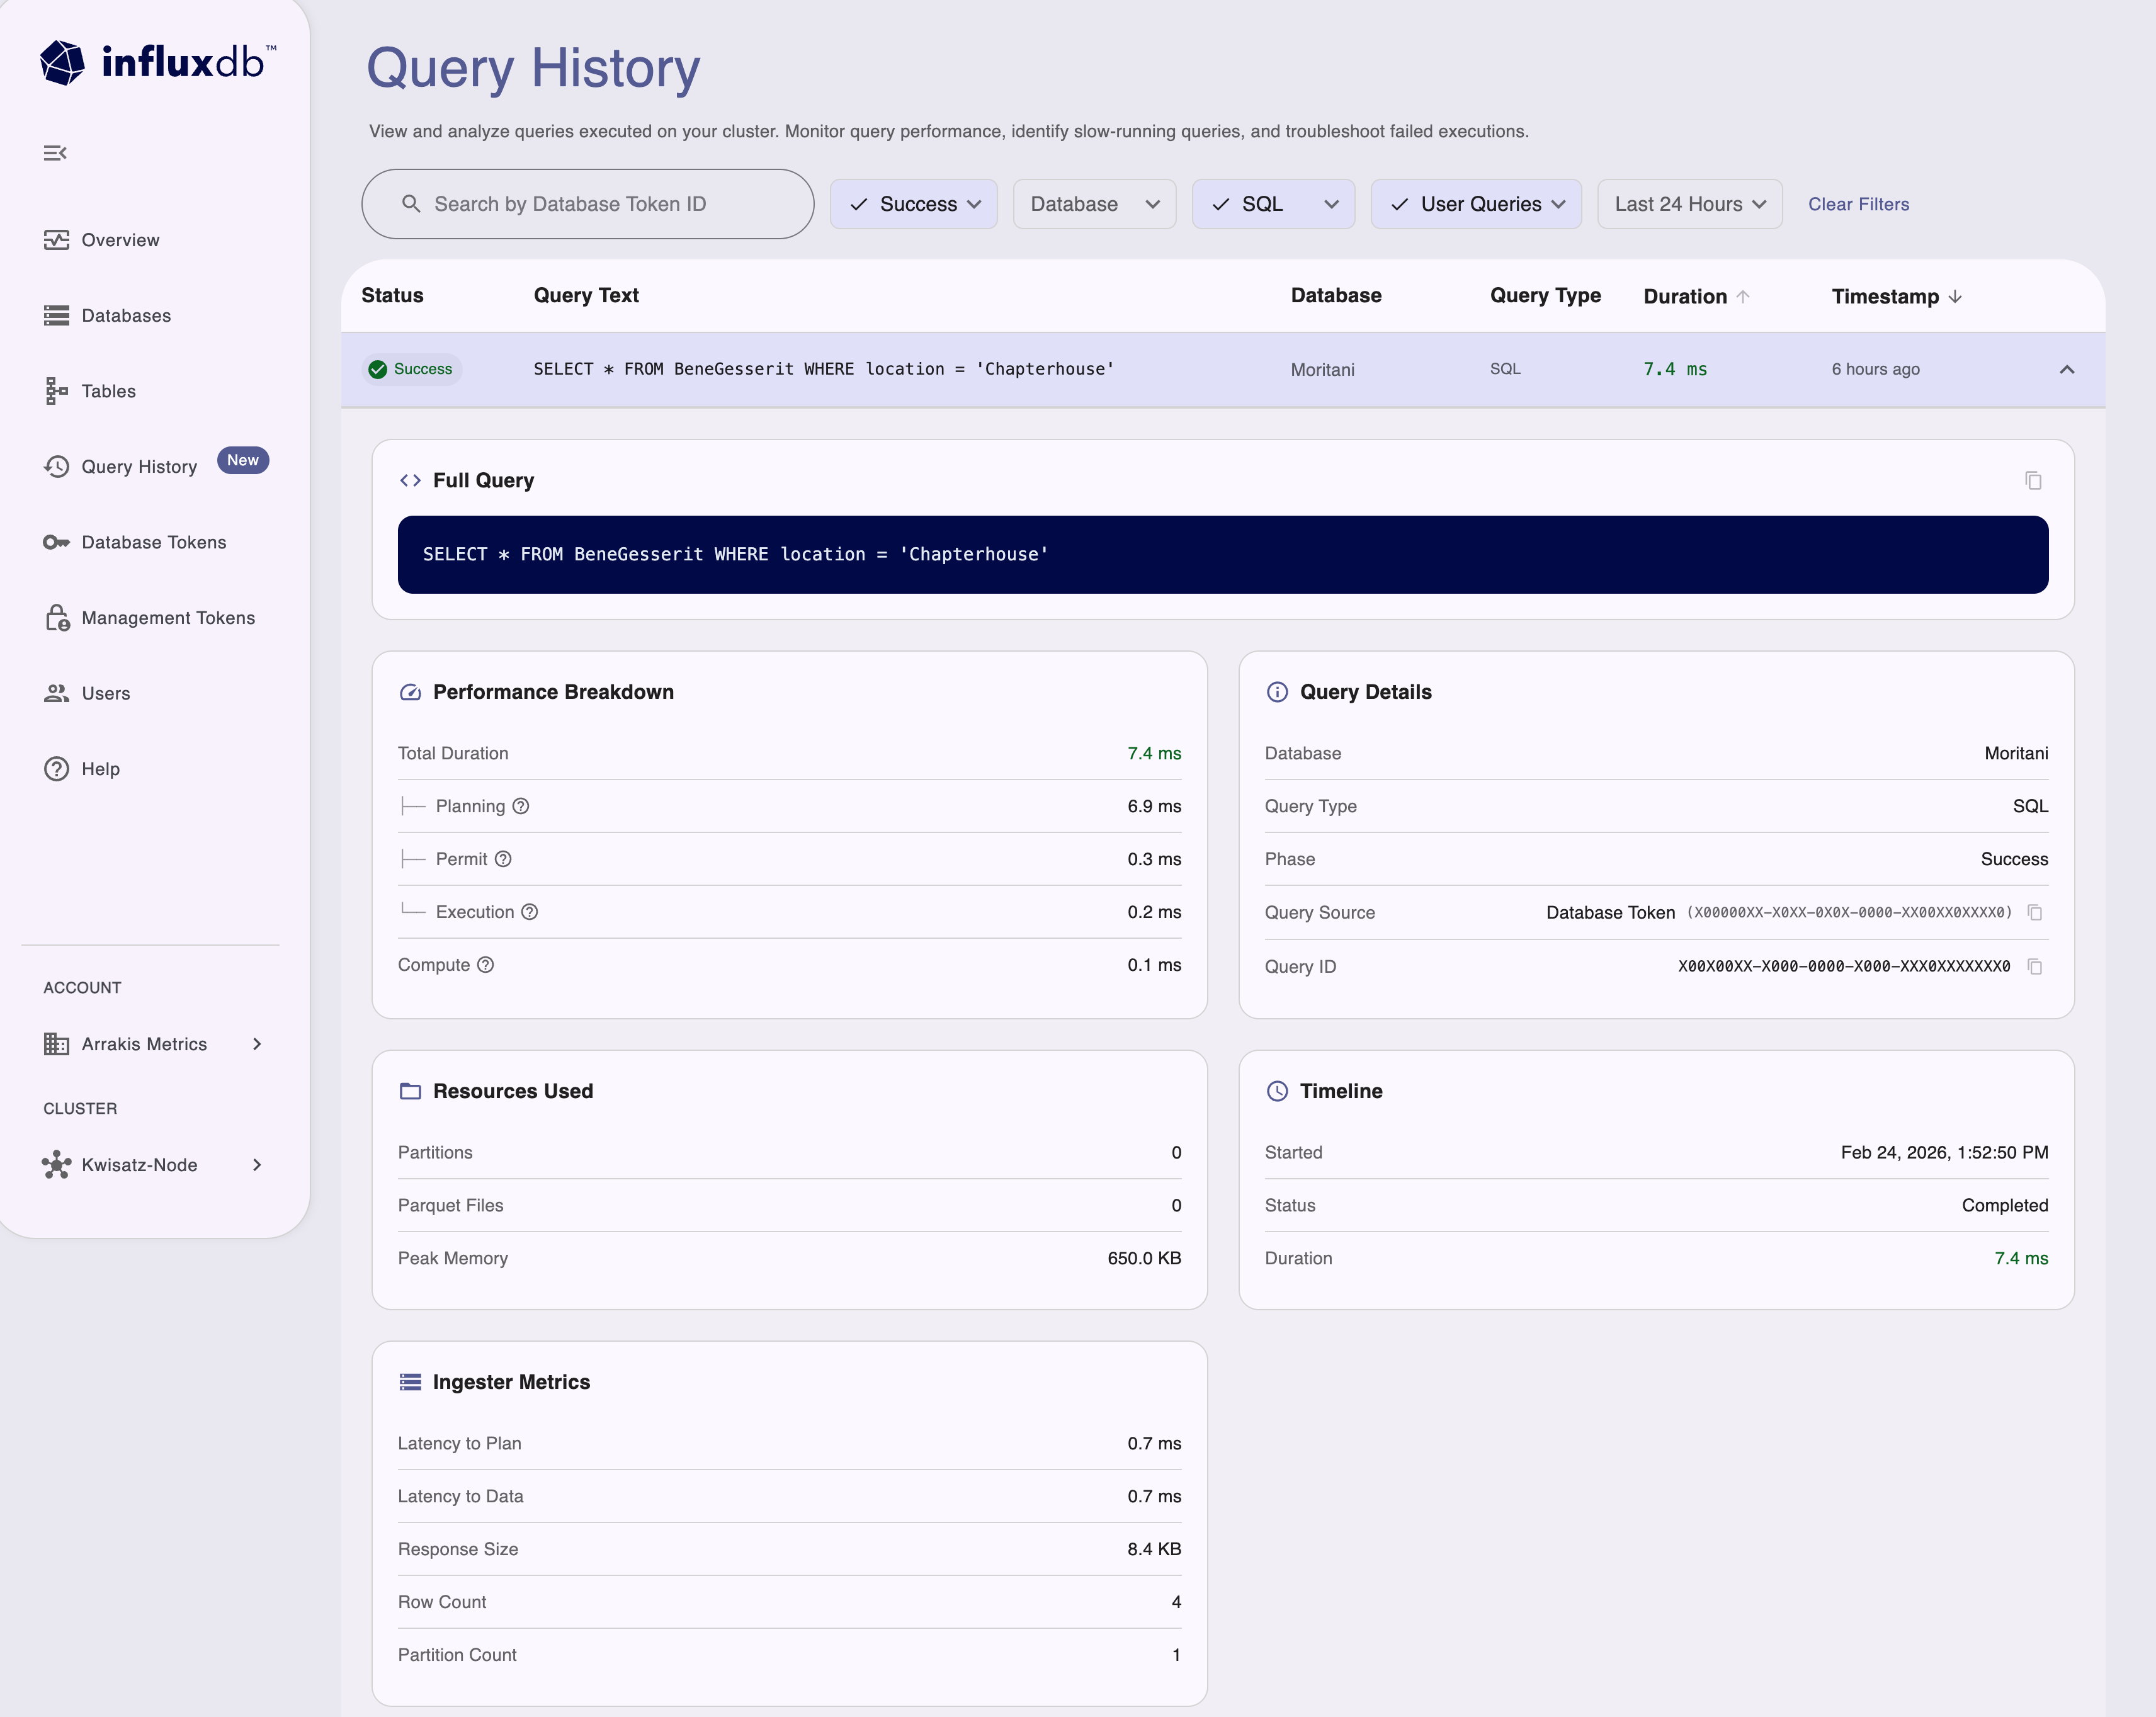This screenshot has height=1717, width=2156.
Task: Collapse the sidebar using the collapse icon
Action: click(x=55, y=153)
